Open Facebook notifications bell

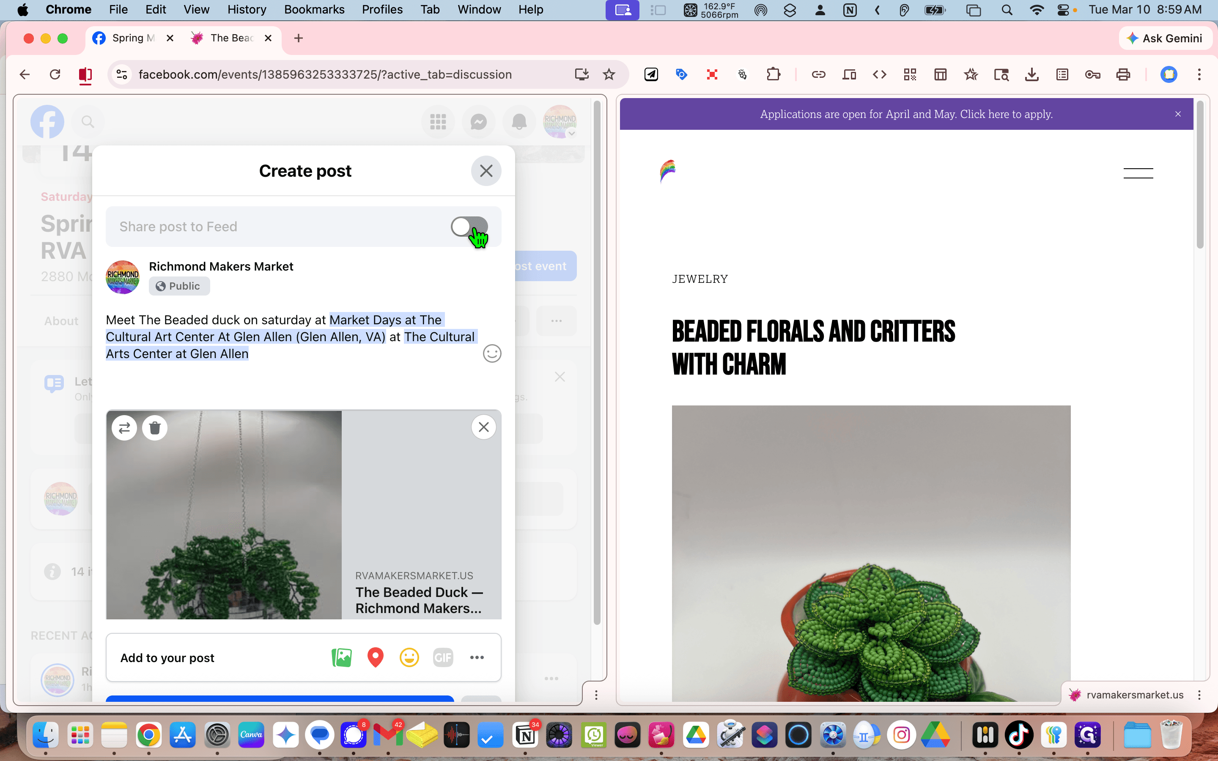point(519,121)
